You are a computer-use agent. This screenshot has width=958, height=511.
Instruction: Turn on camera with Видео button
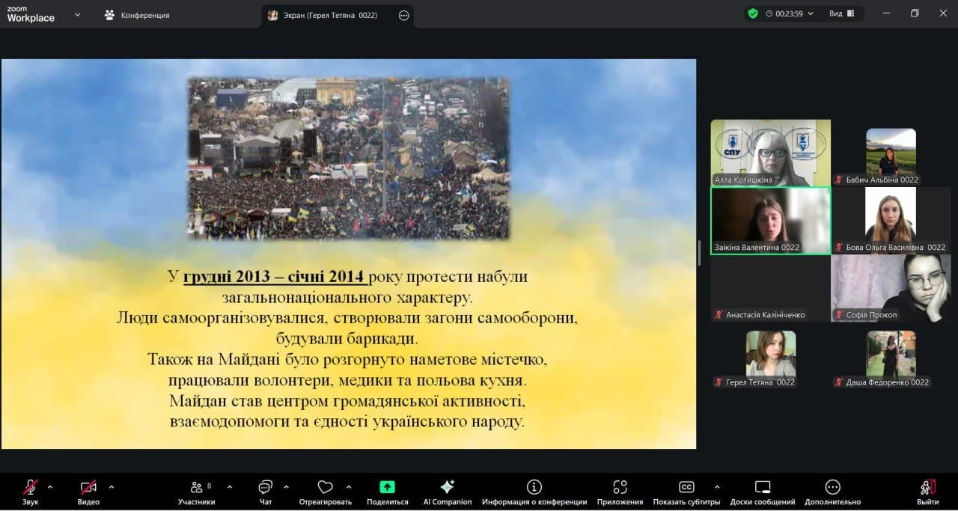pyautogui.click(x=88, y=492)
